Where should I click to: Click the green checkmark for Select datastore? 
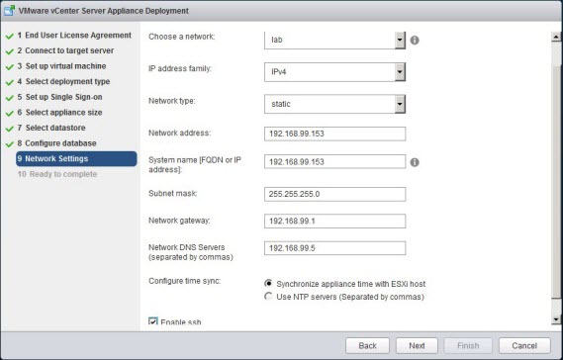(x=10, y=129)
